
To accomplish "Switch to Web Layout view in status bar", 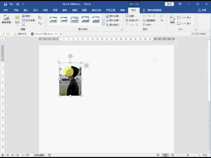I will point(172,155).
